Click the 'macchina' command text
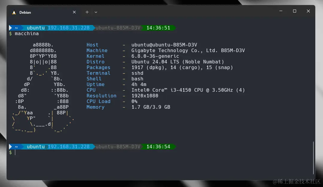The width and height of the screenshot is (323, 187). [27, 33]
